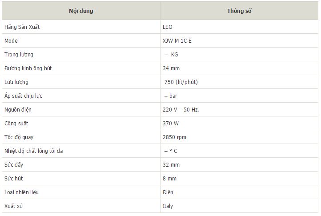Click the Áp suất chịu lực label
The height and width of the screenshot is (216, 321).
pyautogui.click(x=23, y=96)
